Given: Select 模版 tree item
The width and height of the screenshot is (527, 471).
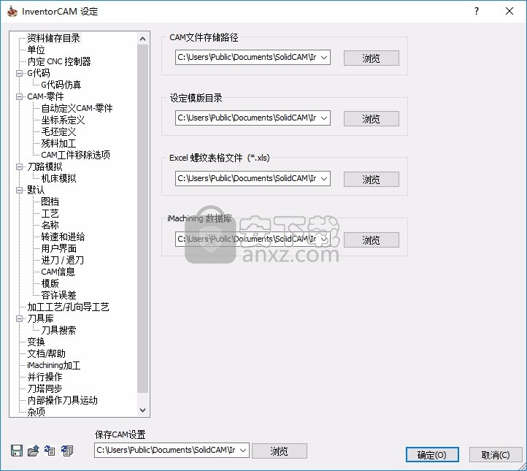Looking at the screenshot, I should pyautogui.click(x=50, y=283).
